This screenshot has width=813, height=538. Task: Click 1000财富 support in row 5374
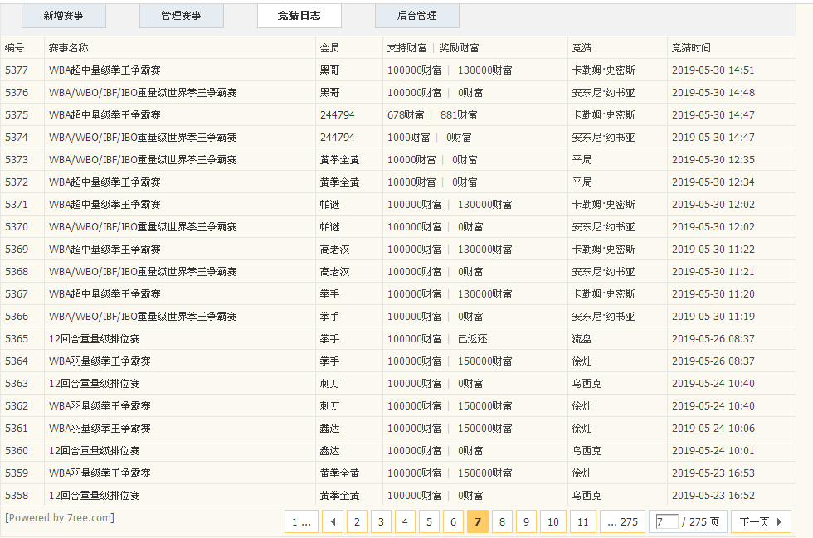tap(408, 138)
